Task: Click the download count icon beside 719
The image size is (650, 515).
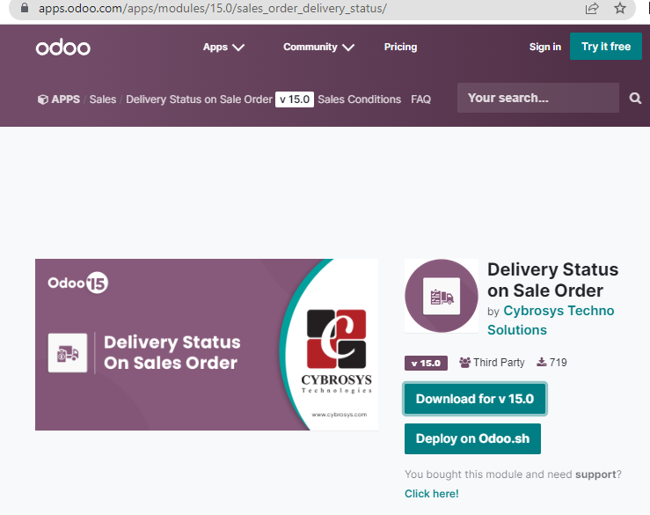Action: [x=542, y=363]
